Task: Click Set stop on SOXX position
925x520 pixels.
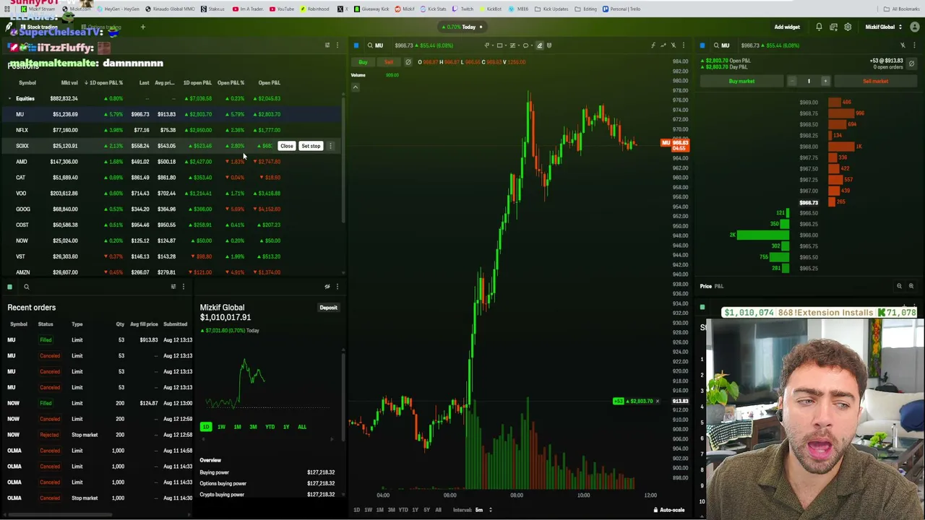Action: [311, 146]
